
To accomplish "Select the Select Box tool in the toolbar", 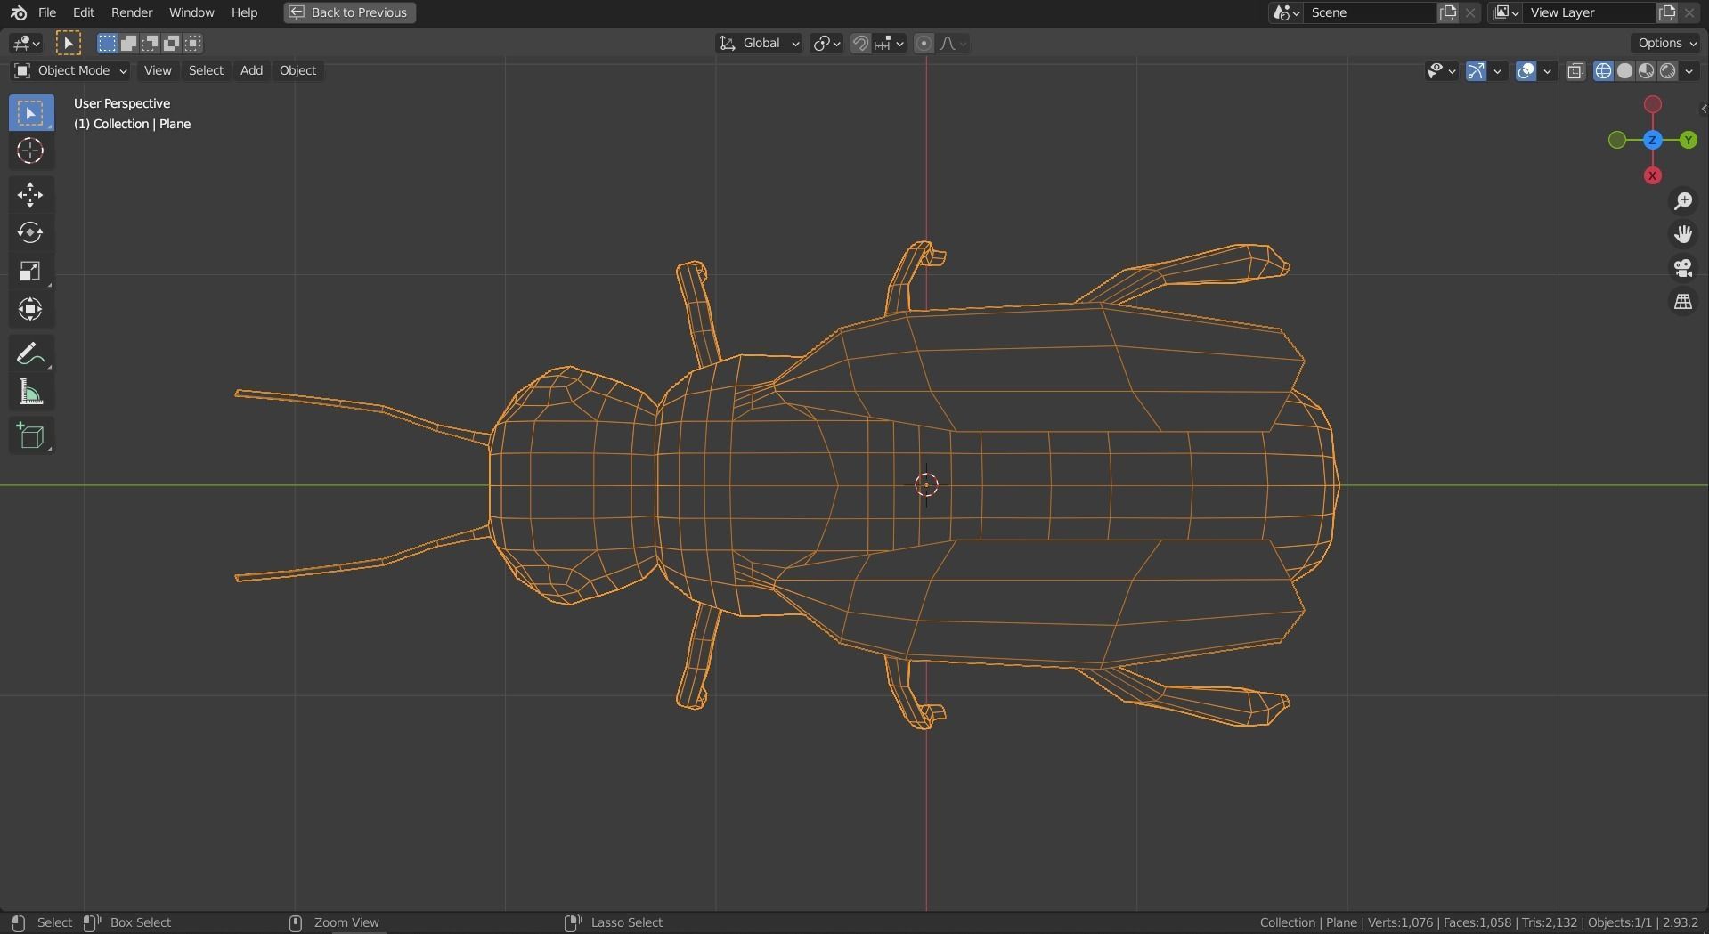I will click(x=31, y=113).
